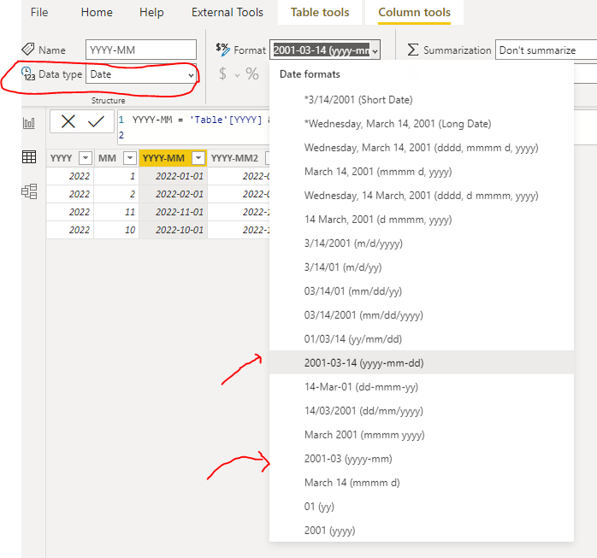Expand the currency format chevron
This screenshot has width=597, height=558.
pos(237,75)
